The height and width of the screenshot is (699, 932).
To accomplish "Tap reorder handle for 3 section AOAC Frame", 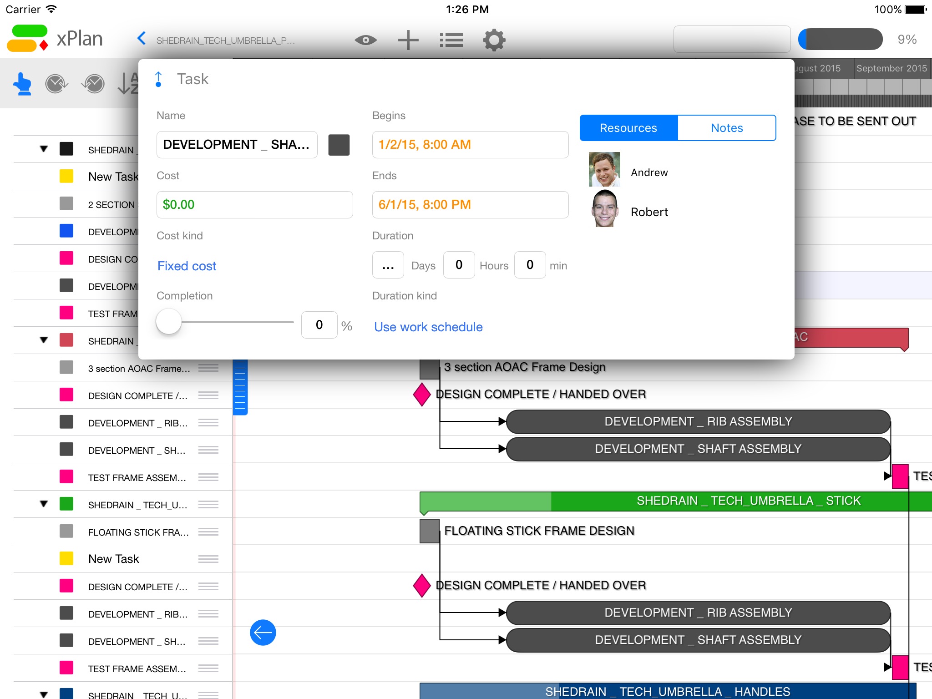I will (208, 368).
